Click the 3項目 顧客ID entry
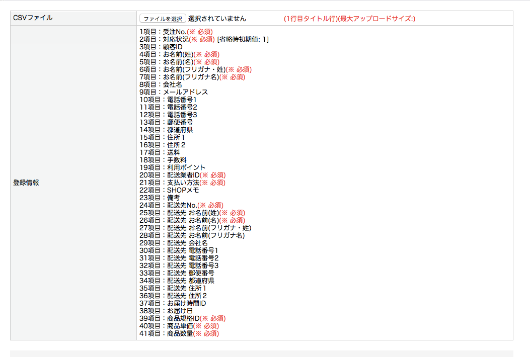The width and height of the screenshot is (530, 357). [x=161, y=47]
